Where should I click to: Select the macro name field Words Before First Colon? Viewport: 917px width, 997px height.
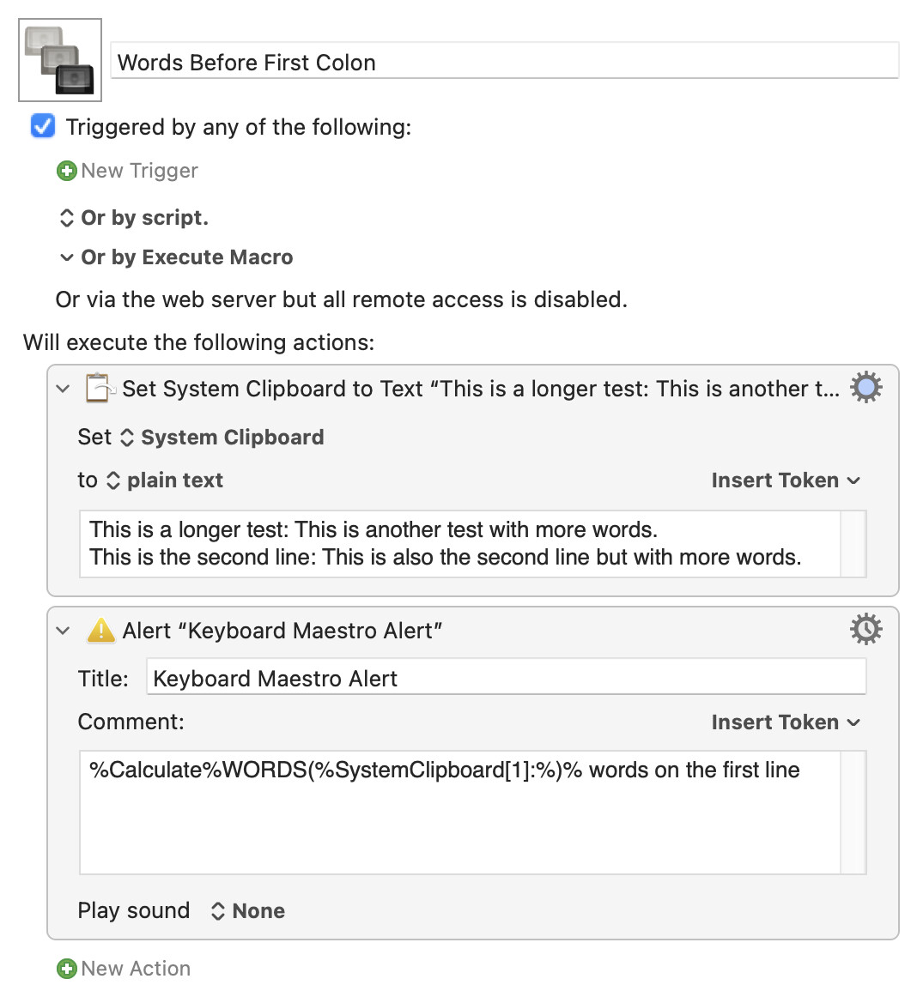coord(505,62)
